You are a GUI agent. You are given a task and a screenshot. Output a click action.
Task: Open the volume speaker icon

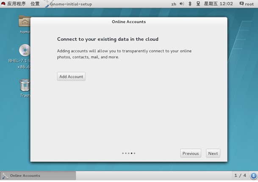click(x=182, y=4)
